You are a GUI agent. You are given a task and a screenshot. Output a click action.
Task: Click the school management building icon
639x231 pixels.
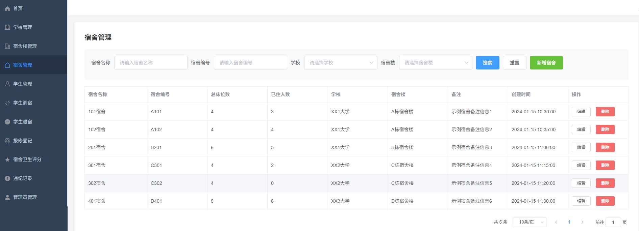click(7, 27)
